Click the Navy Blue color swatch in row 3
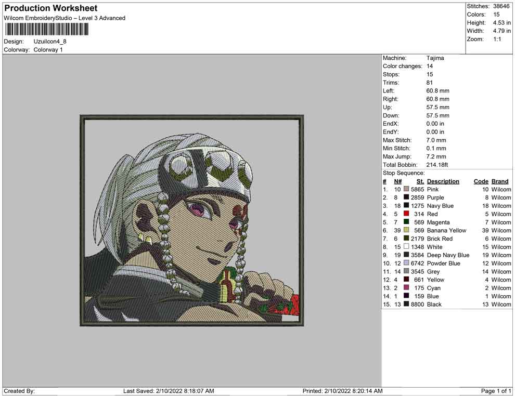Viewport: 515px width, 396px height. click(x=406, y=205)
